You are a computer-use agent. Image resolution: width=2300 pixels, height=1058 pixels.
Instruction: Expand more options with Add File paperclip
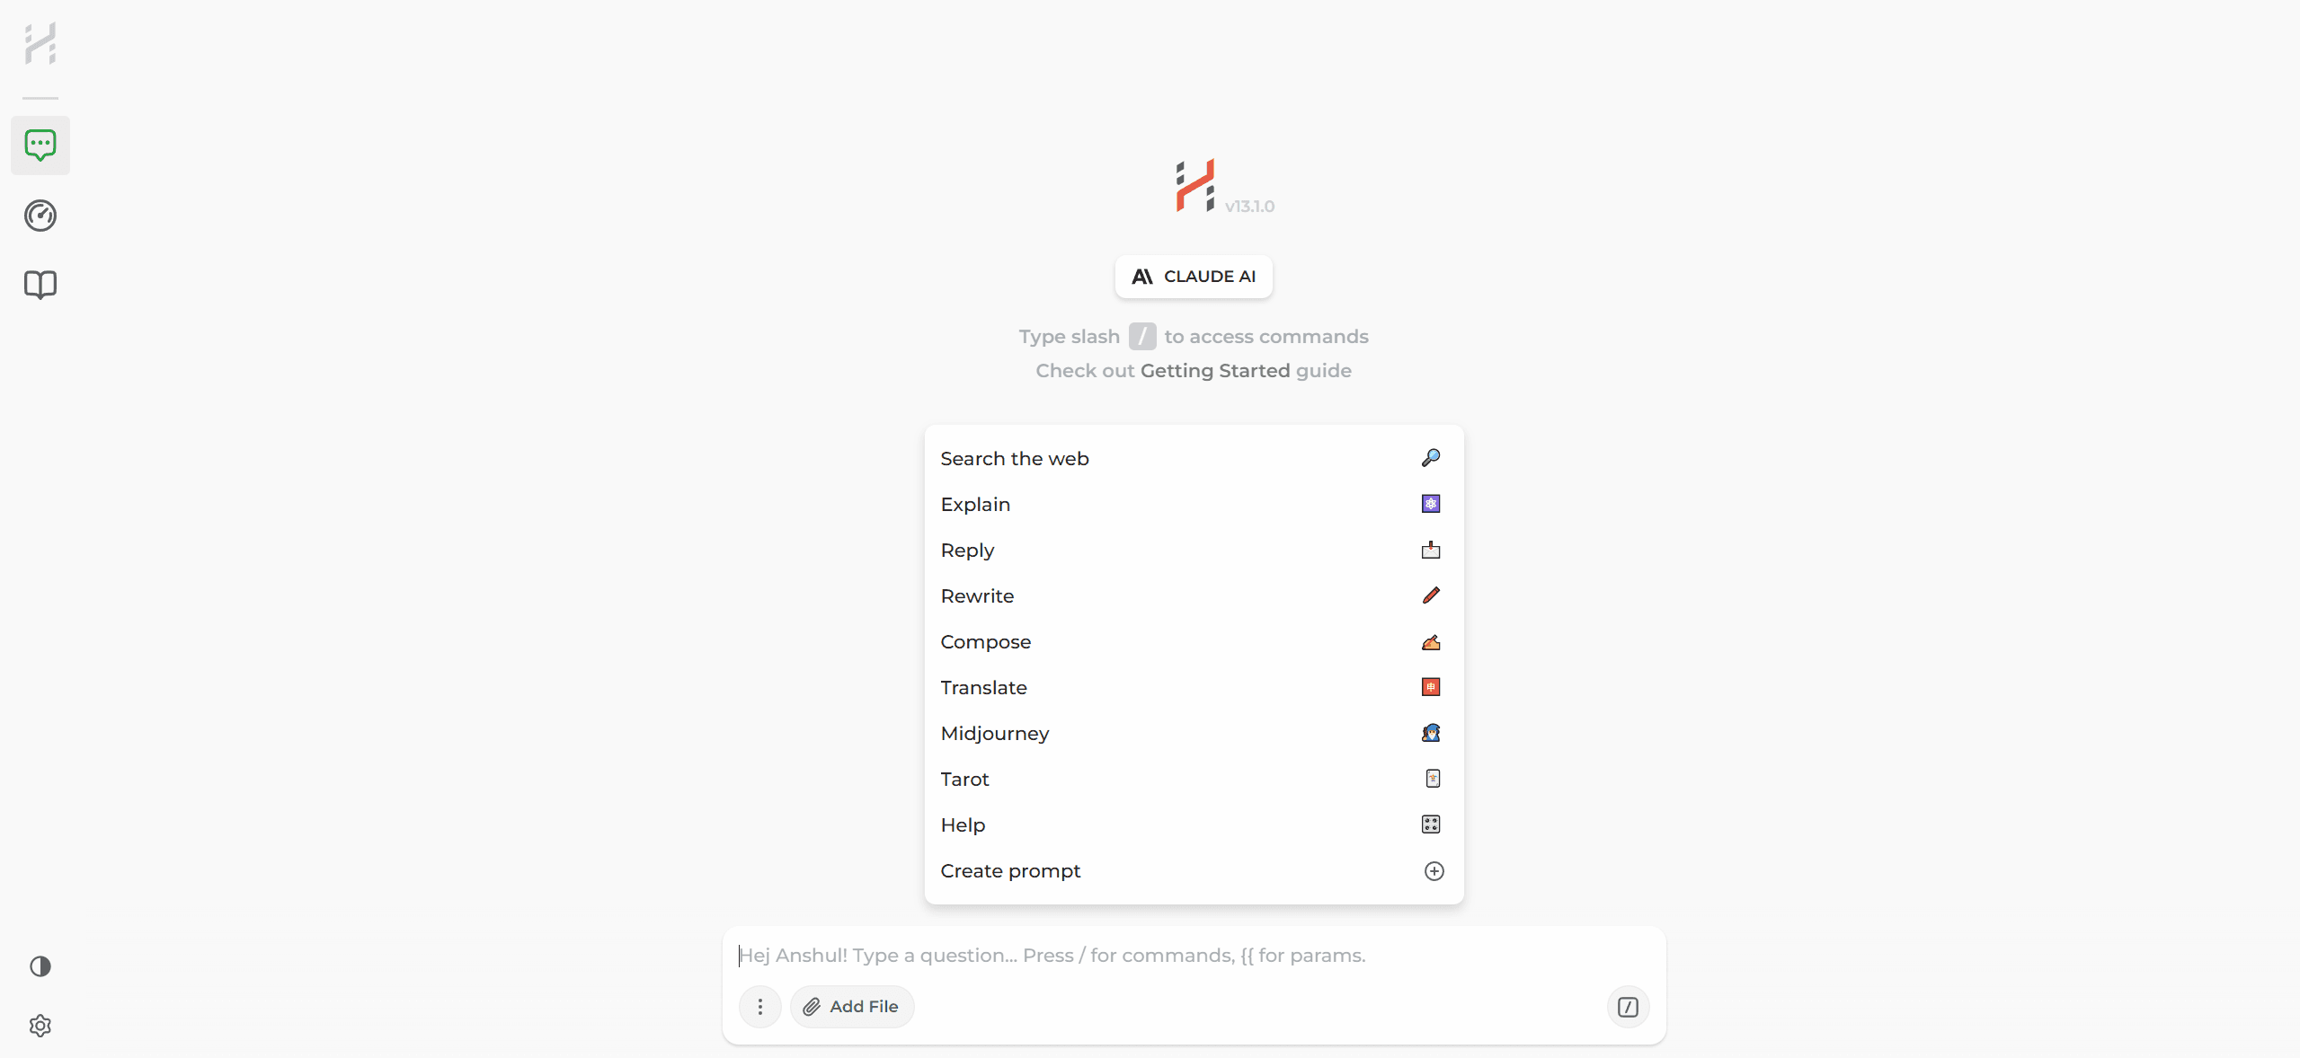click(811, 1007)
